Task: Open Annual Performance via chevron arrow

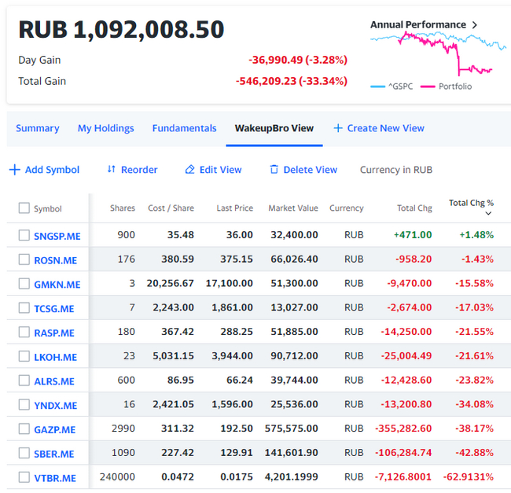Action: [475, 25]
